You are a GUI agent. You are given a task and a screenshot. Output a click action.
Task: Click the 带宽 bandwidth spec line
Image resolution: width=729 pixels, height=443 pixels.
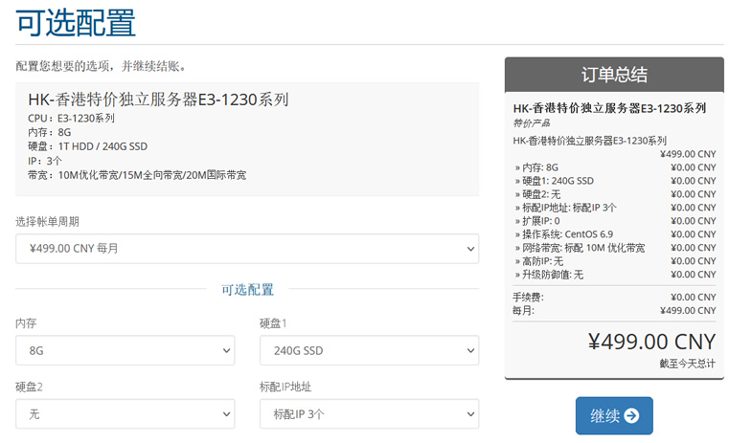pyautogui.click(x=137, y=175)
